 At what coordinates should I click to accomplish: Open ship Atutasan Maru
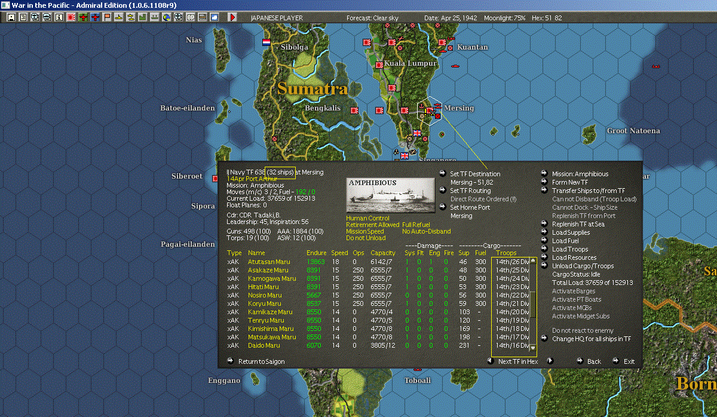pos(269,262)
